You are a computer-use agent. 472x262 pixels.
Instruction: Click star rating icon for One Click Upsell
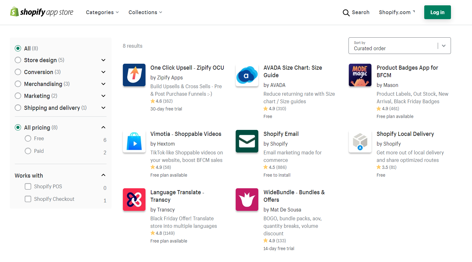pos(153,101)
